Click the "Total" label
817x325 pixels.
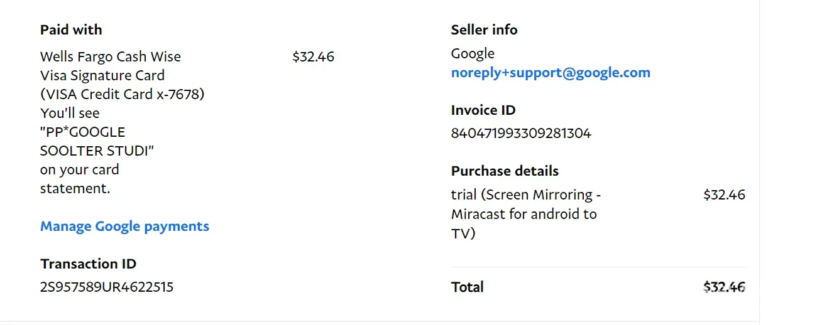467,287
